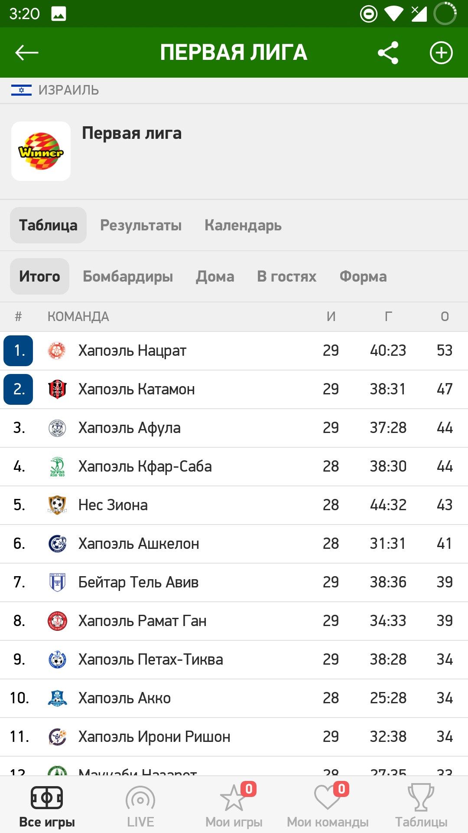Image resolution: width=468 pixels, height=833 pixels.
Task: Switch to the Календарь tab
Action: tap(243, 225)
